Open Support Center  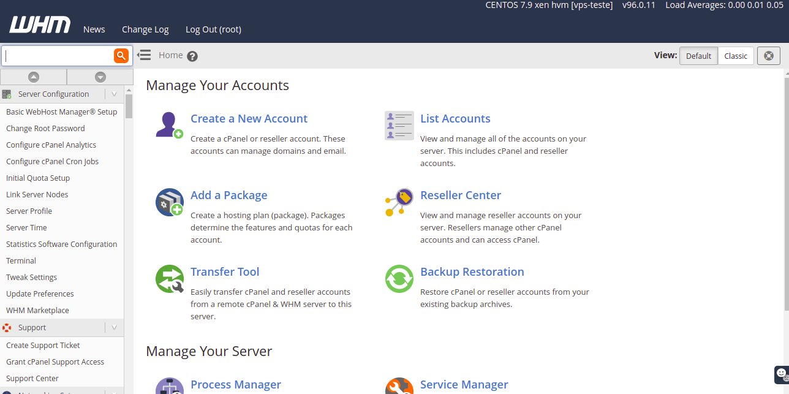32,379
